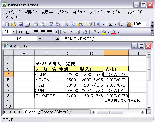Click the Name Box showing E4
Image resolution: width=155 pixels, height=123 pixels.
click(x=19, y=39)
